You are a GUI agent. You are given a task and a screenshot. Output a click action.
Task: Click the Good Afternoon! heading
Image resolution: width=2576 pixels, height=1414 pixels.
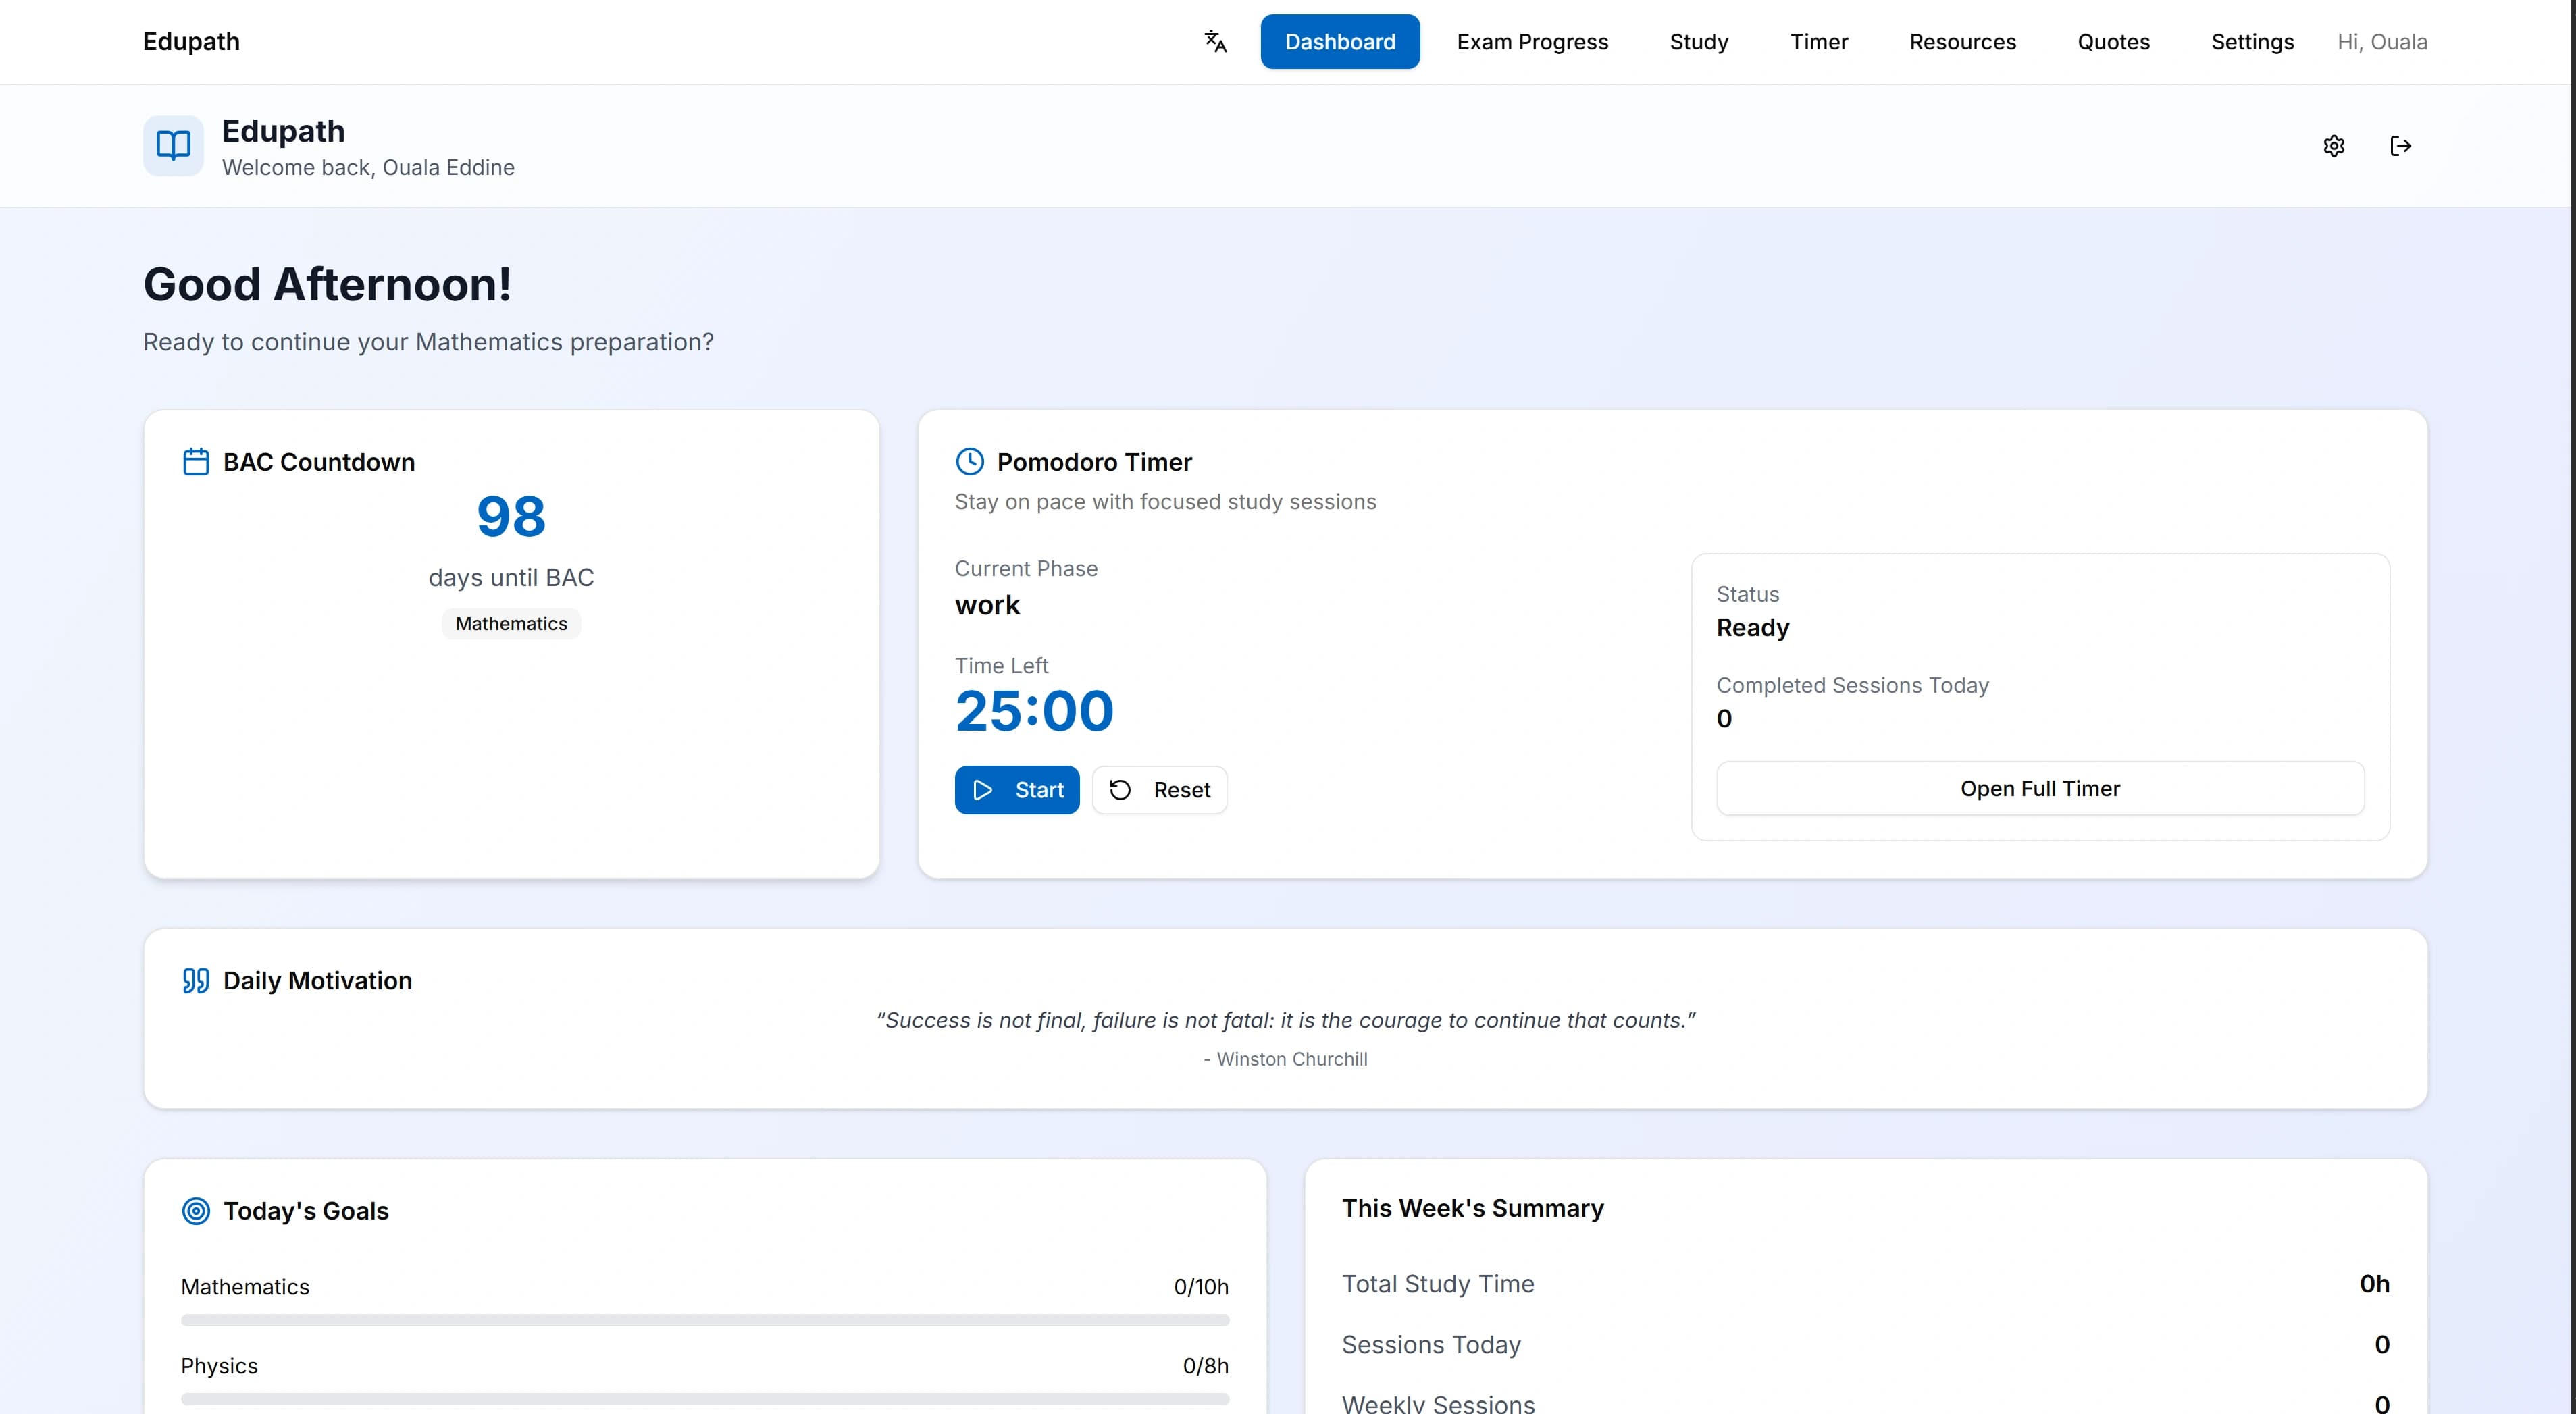(x=327, y=285)
